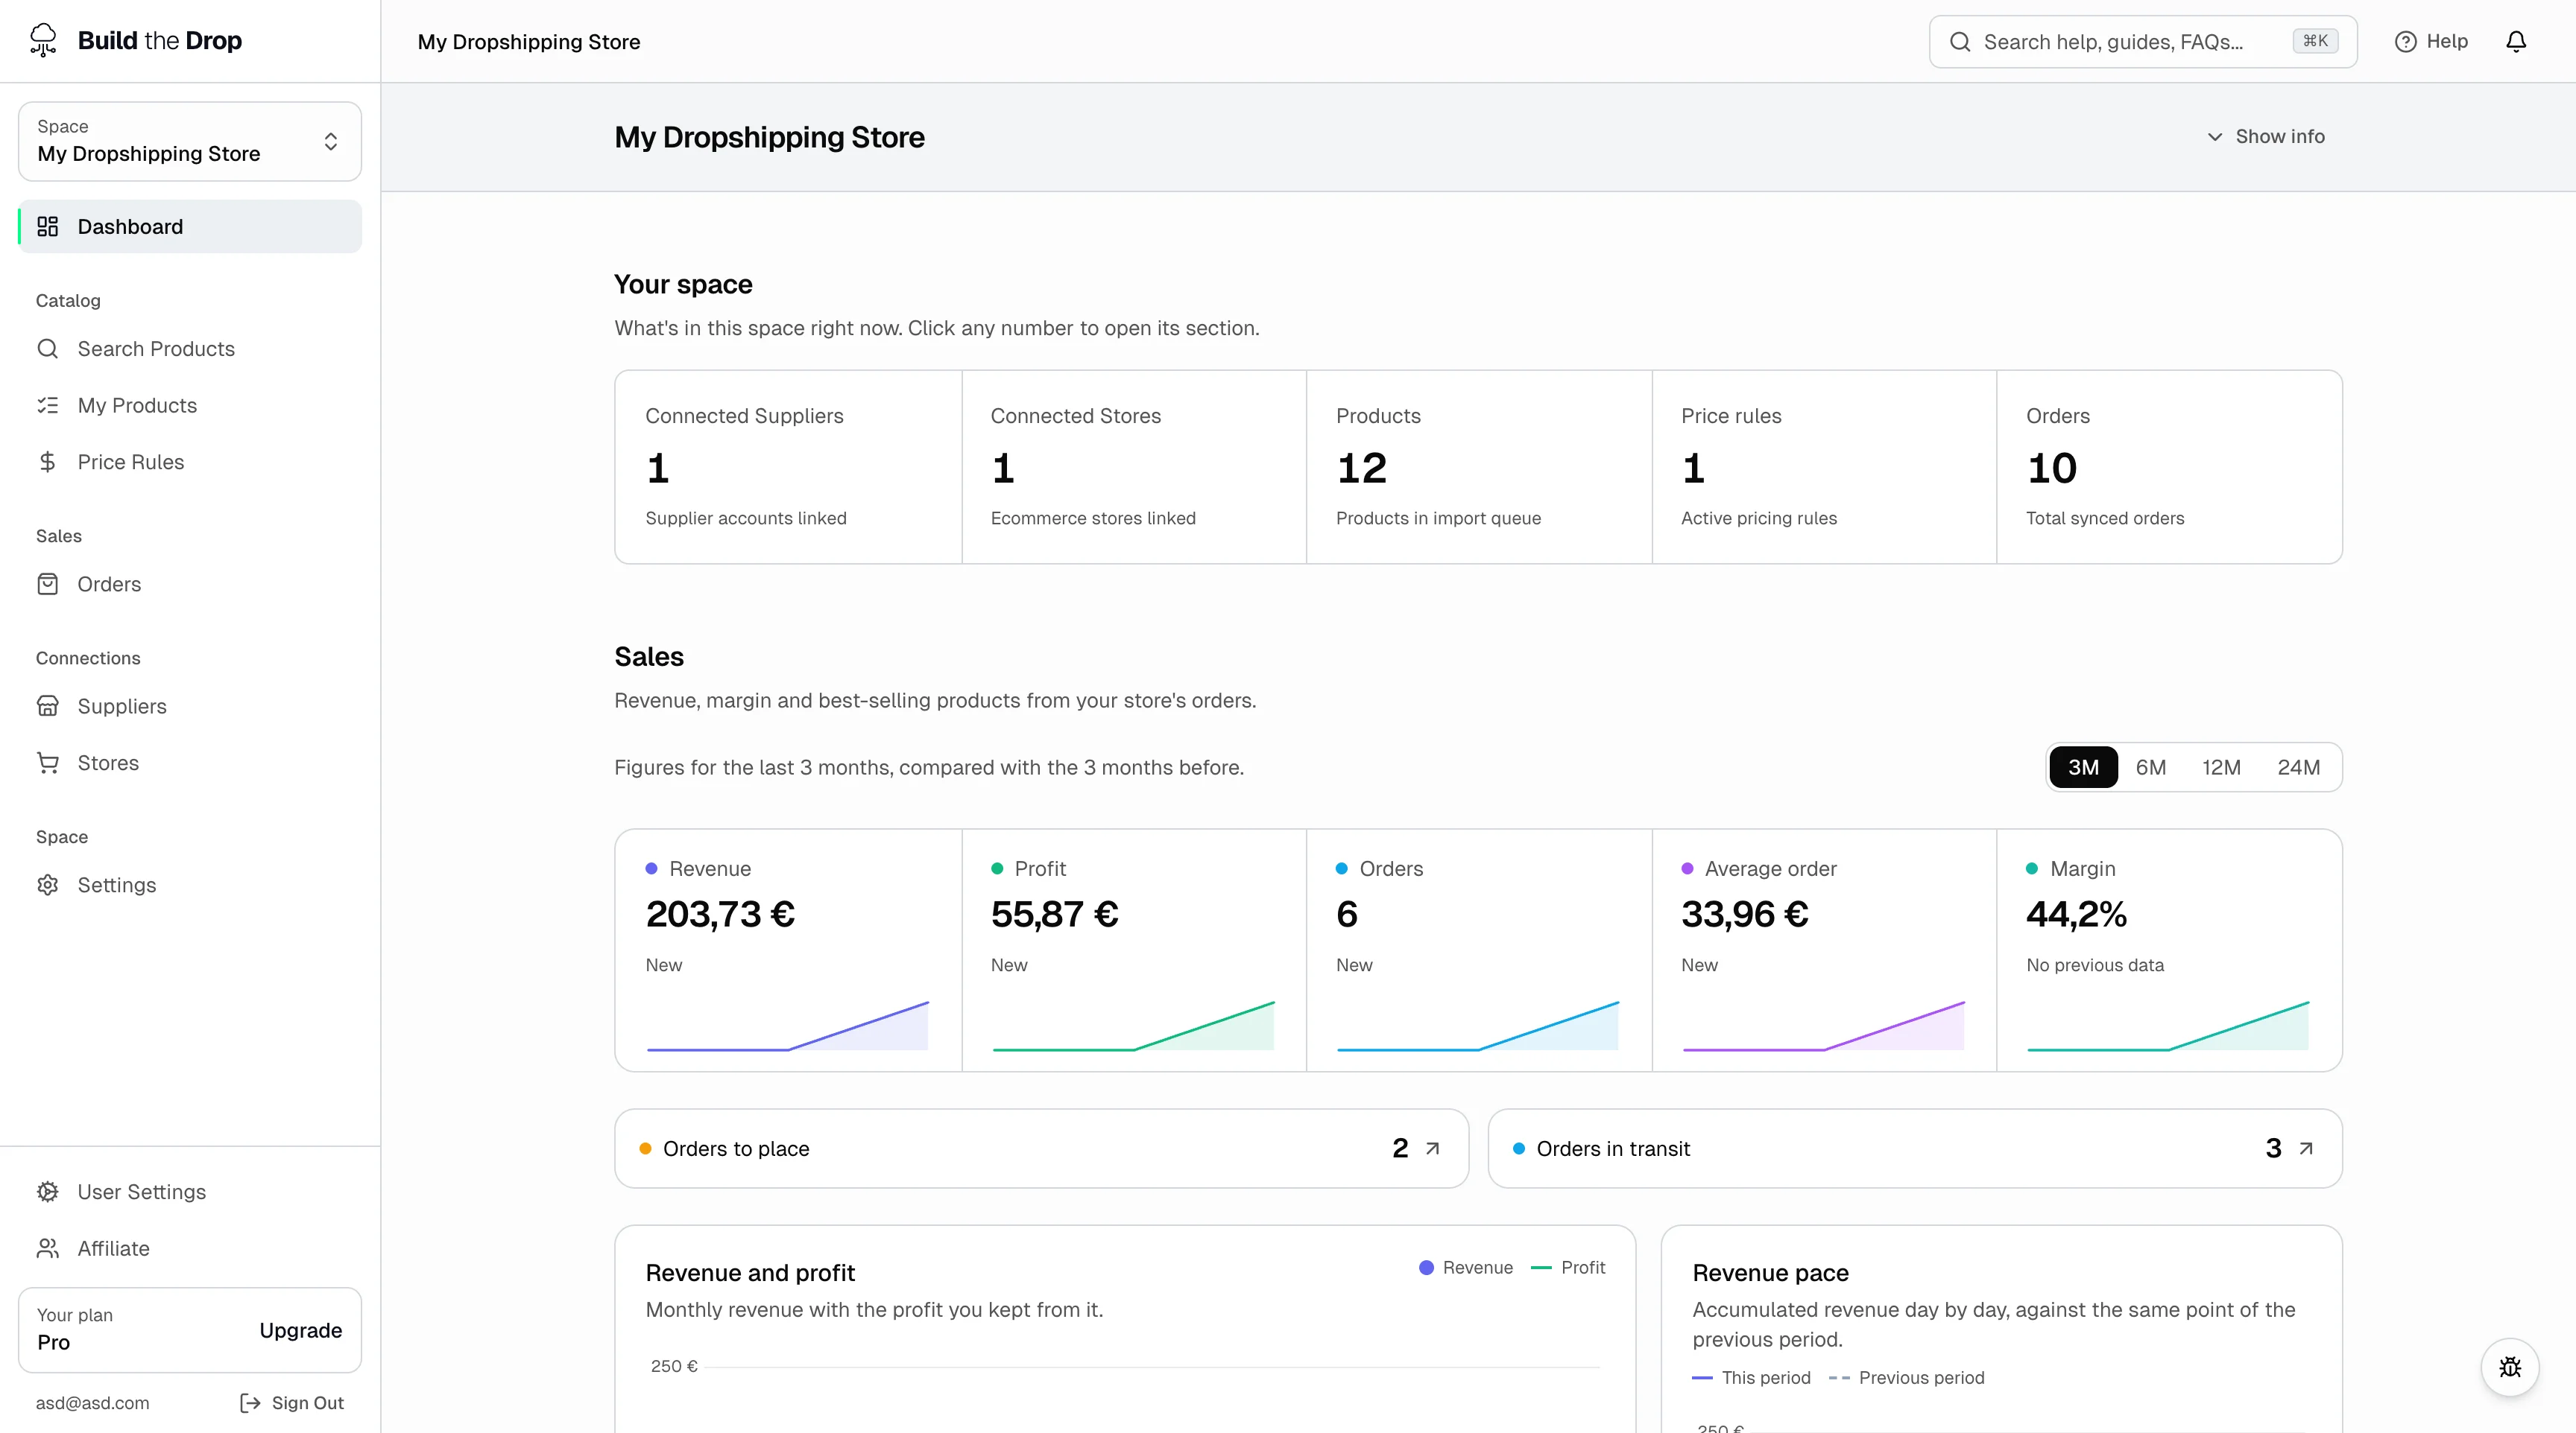This screenshot has height=1433, width=2576.
Task: Open the Search Products menu item
Action: click(x=190, y=348)
